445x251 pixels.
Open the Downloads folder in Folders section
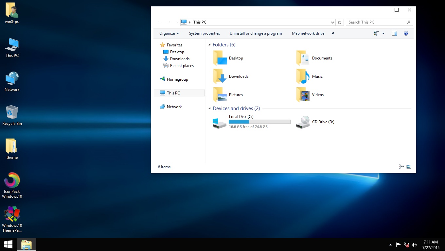(220, 76)
